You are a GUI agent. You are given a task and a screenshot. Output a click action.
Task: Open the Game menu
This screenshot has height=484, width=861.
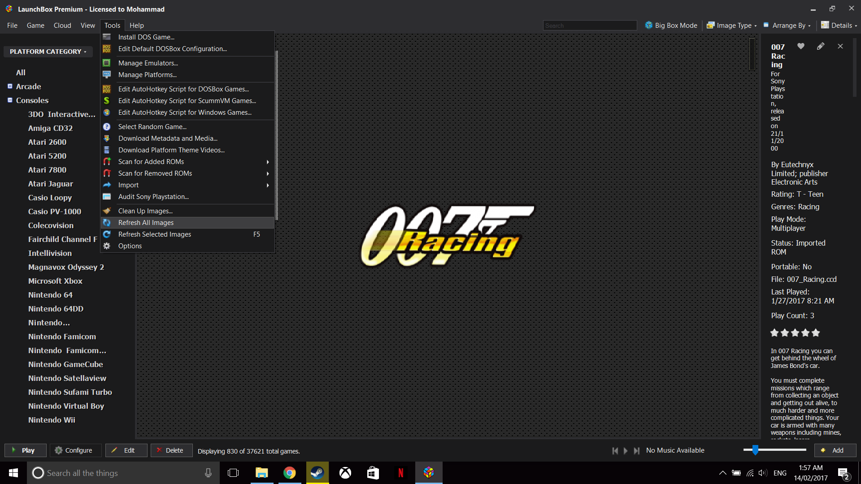tap(35, 26)
